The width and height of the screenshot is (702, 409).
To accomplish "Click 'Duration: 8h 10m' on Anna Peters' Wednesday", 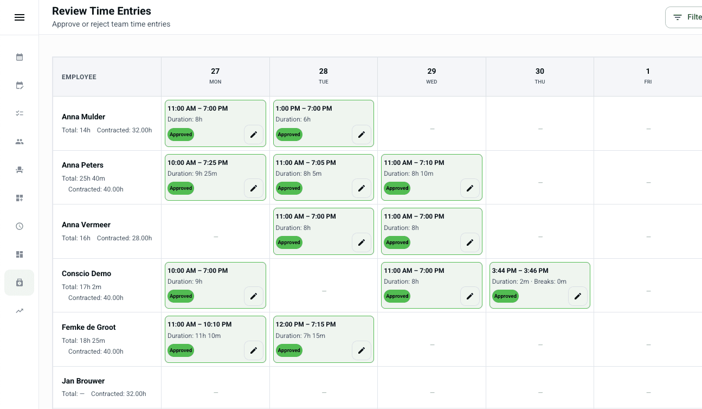I will [409, 174].
